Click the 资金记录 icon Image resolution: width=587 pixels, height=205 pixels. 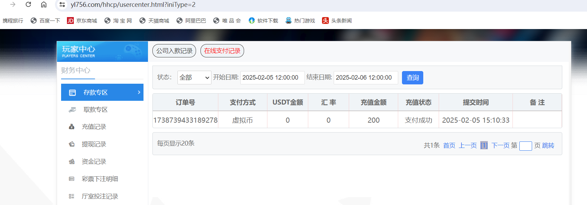72,162
